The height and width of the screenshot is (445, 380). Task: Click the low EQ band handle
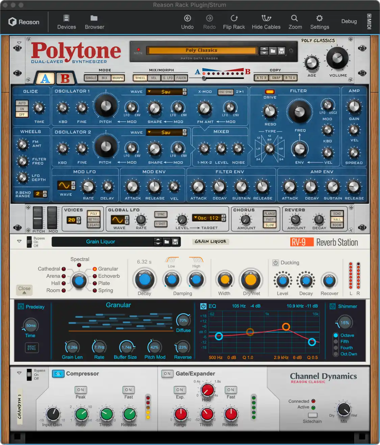click(x=219, y=336)
